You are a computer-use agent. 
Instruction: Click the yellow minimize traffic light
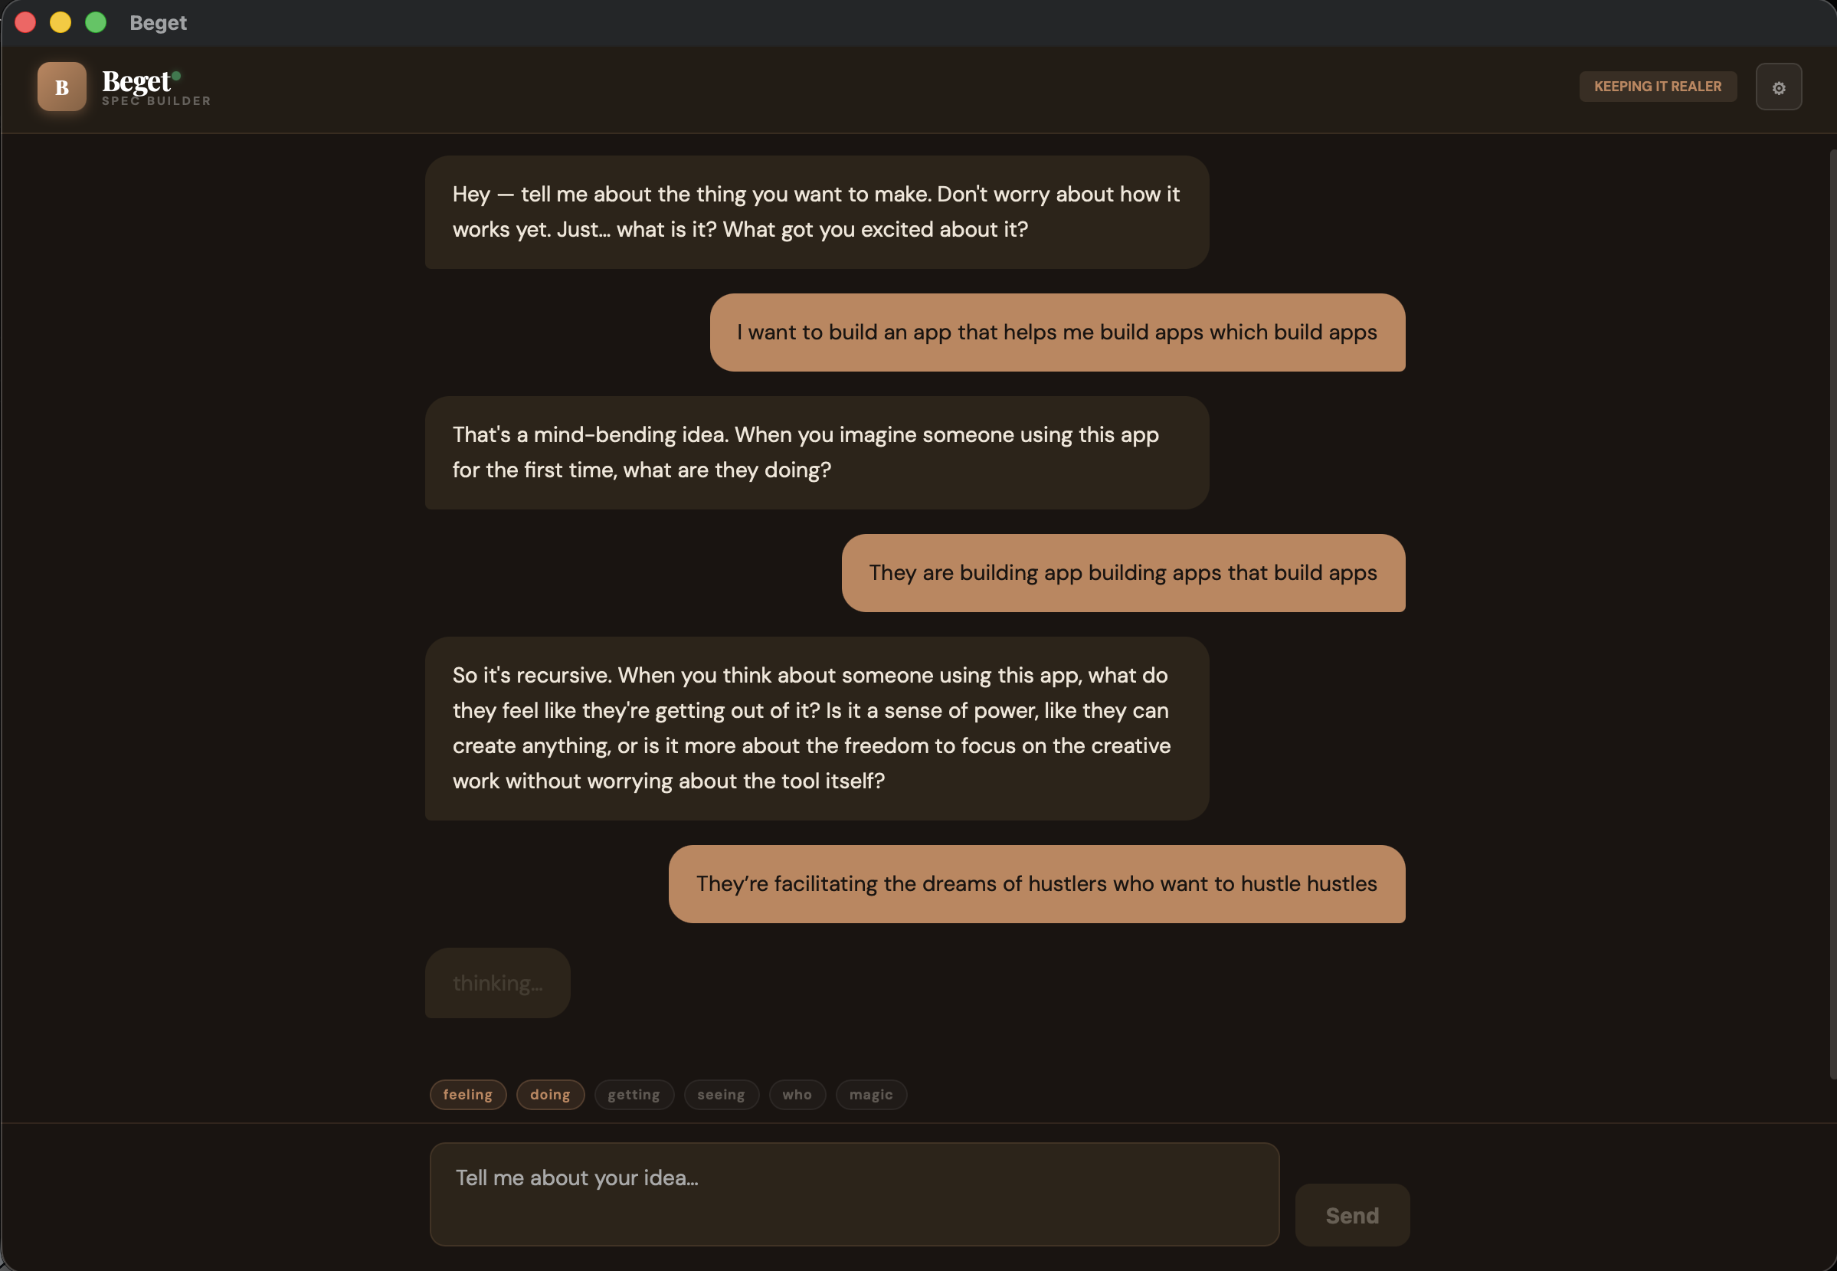click(61, 22)
